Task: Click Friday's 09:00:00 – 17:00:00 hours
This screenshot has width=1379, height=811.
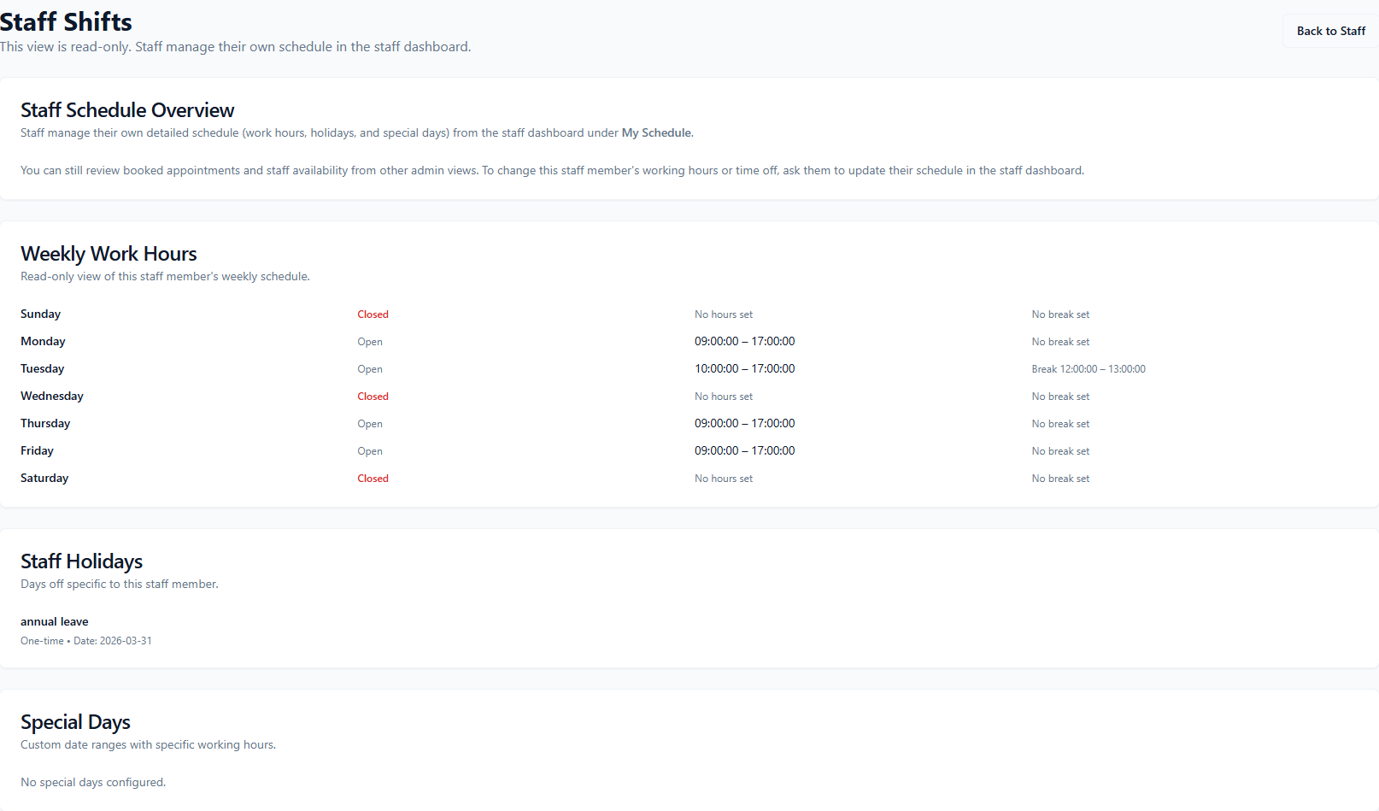Action: coord(744,451)
